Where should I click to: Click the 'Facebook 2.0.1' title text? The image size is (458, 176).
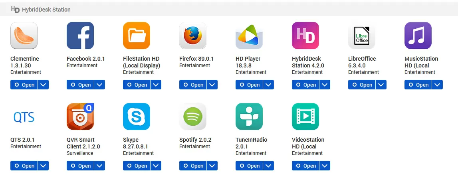pyautogui.click(x=85, y=59)
